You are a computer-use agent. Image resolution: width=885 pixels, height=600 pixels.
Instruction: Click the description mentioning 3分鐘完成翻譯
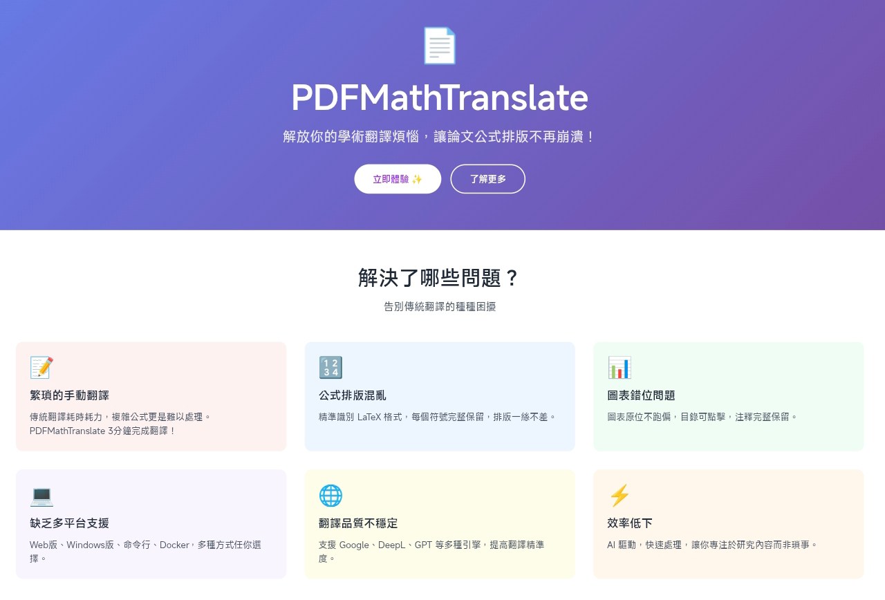[120, 424]
